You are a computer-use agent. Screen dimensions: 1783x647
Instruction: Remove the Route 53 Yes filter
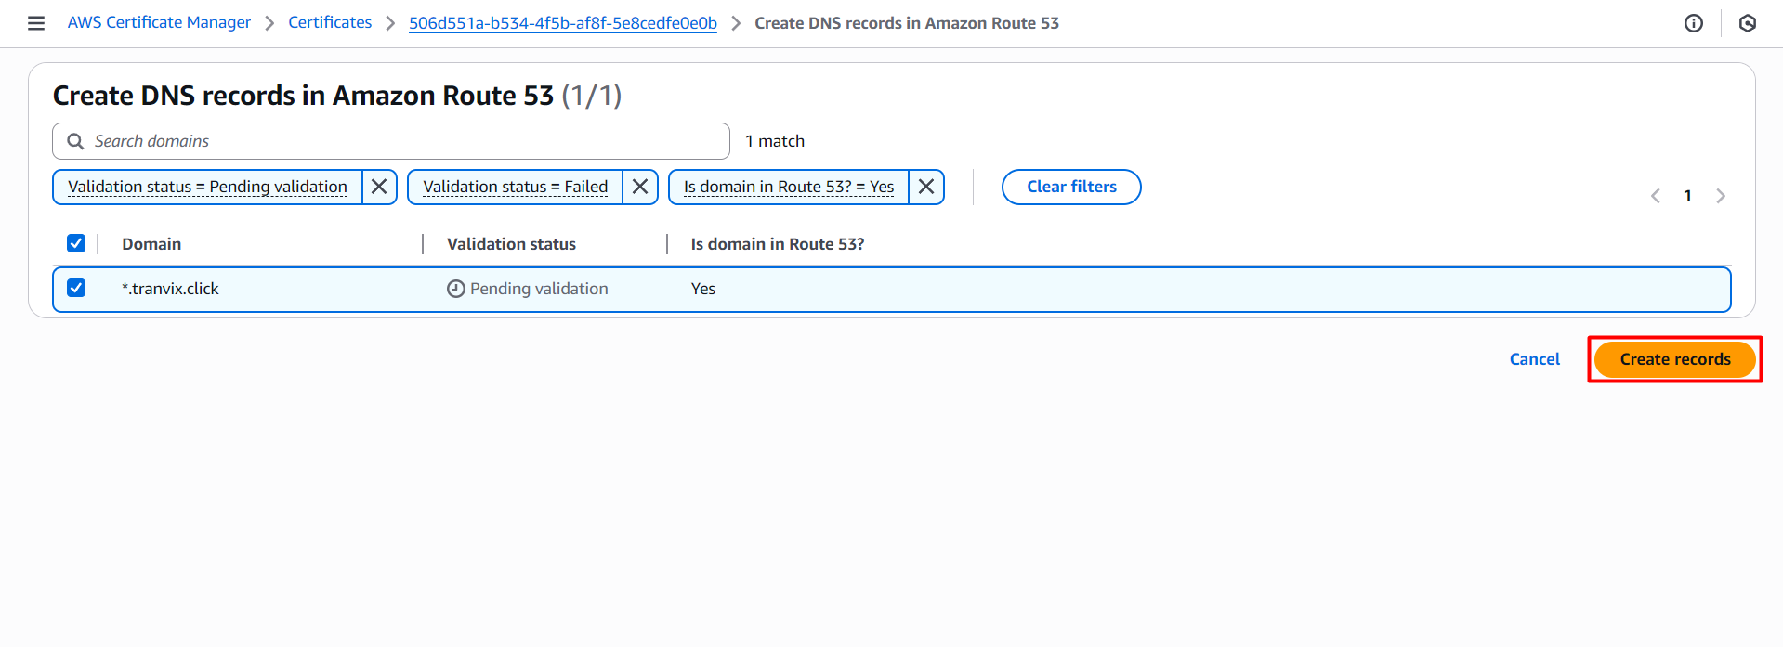(926, 187)
